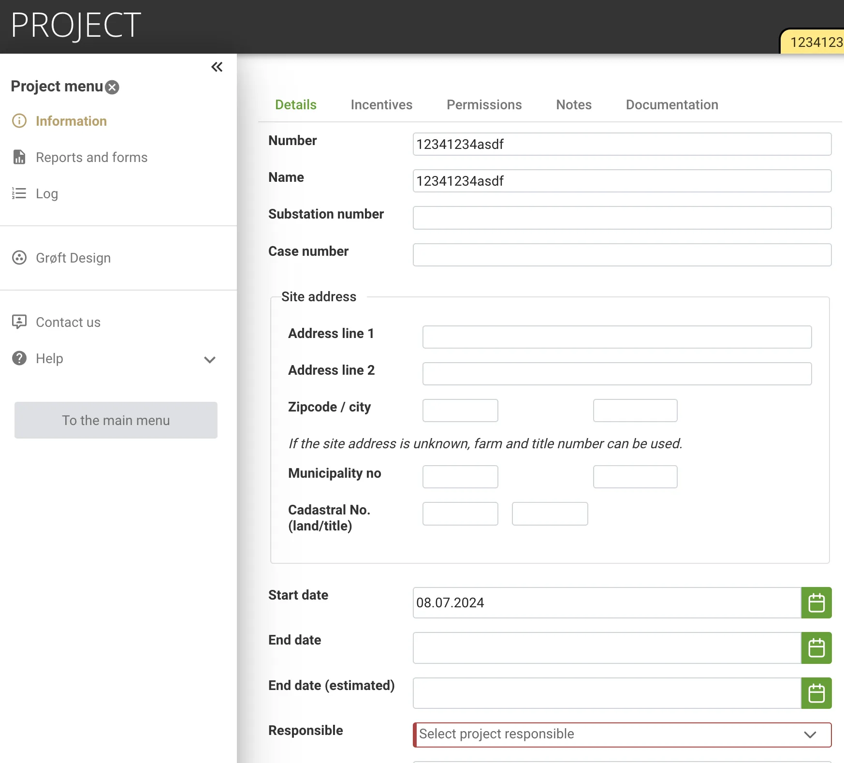Collapse the sidebar using the double-arrow chevron

(217, 67)
